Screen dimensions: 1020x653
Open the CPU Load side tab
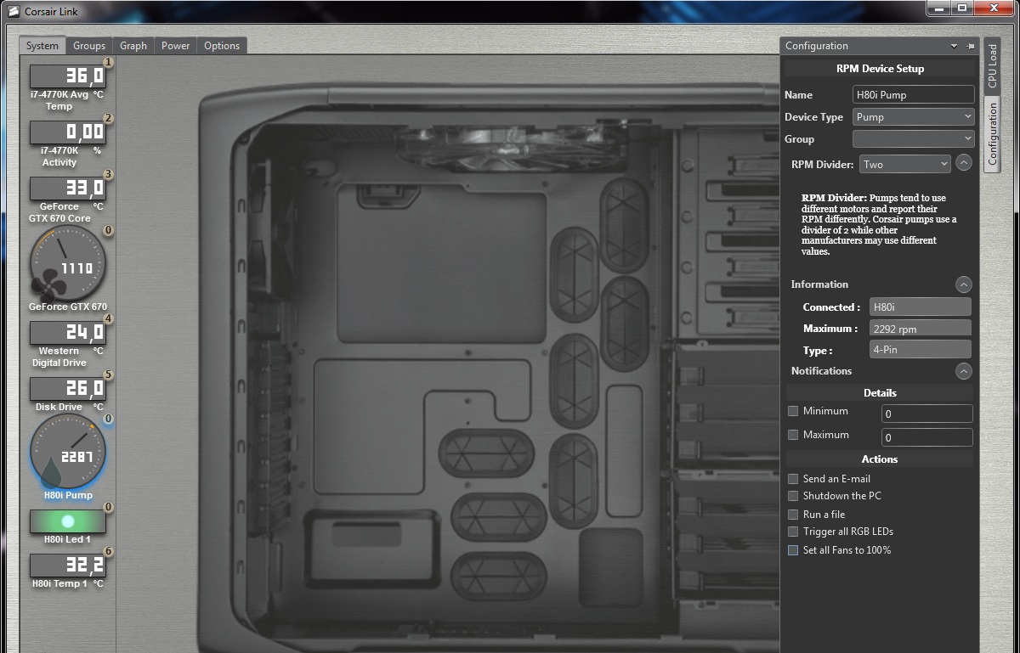click(992, 66)
